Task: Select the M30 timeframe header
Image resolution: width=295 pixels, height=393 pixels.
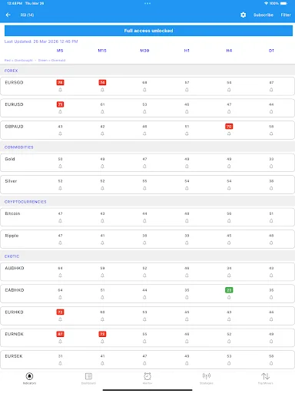Action: (x=144, y=51)
